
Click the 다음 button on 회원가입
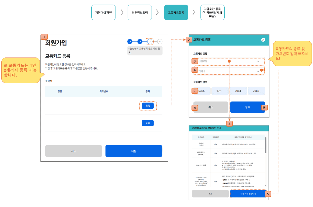134,151
